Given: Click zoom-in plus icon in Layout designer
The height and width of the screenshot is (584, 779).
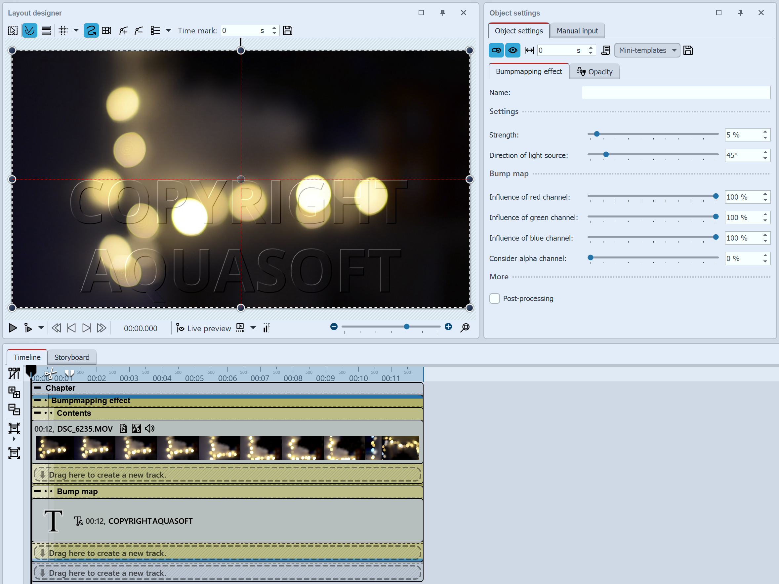Looking at the screenshot, I should pyautogui.click(x=448, y=327).
